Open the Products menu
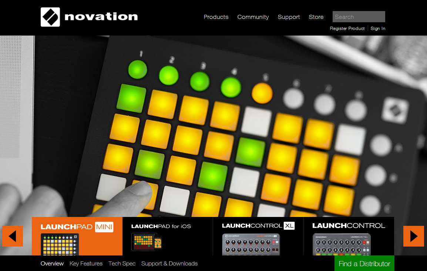Screen dimensions: 427x271 pyautogui.click(x=216, y=17)
